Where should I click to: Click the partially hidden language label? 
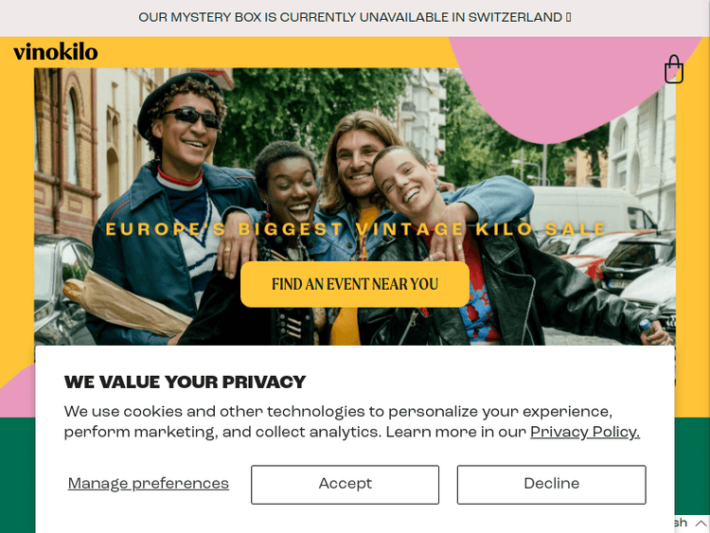pyautogui.click(x=681, y=523)
